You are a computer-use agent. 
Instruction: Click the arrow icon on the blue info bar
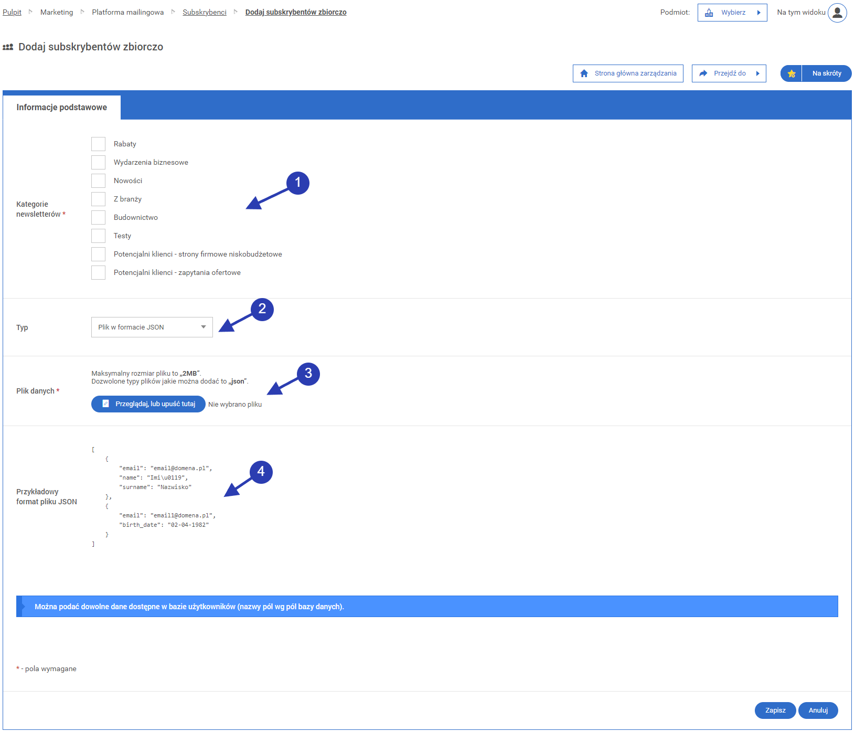coord(23,607)
